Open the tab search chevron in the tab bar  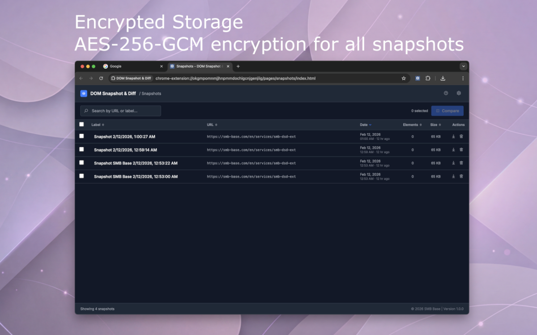[463, 66]
